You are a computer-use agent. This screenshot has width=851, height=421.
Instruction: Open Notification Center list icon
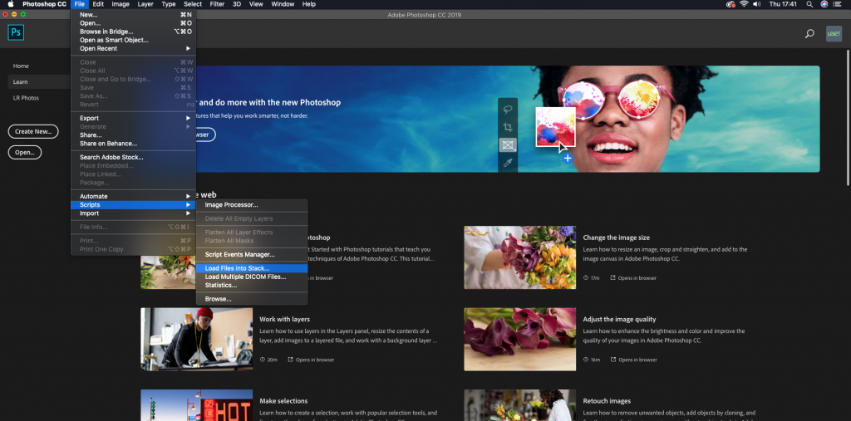click(x=839, y=4)
